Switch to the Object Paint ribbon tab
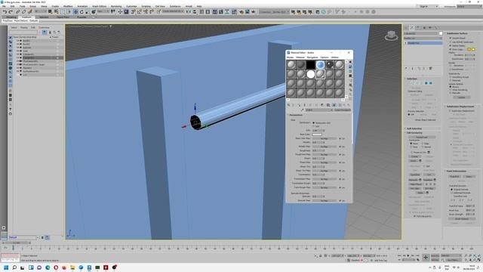 pos(63,17)
